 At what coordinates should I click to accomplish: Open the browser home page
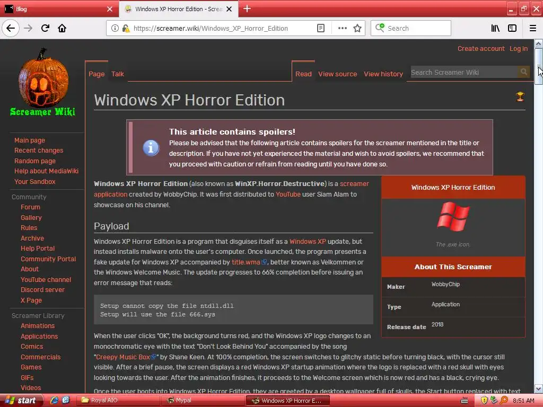(x=62, y=28)
